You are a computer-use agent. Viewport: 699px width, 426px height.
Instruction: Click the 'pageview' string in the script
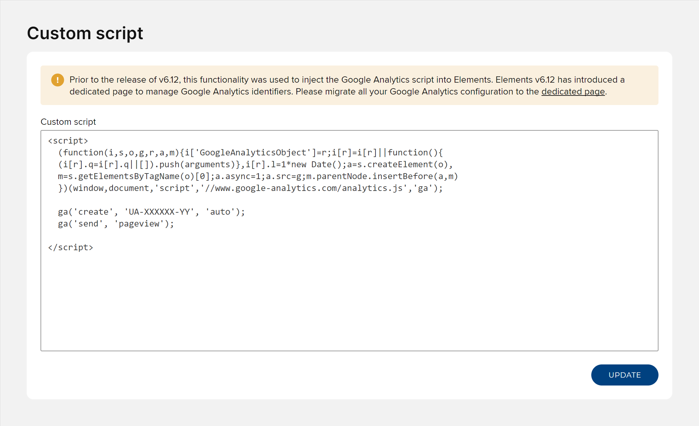click(x=139, y=224)
